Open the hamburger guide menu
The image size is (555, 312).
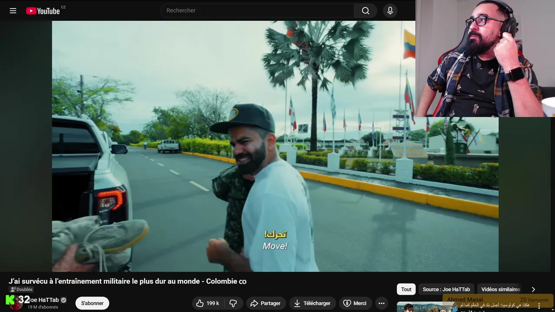click(13, 11)
